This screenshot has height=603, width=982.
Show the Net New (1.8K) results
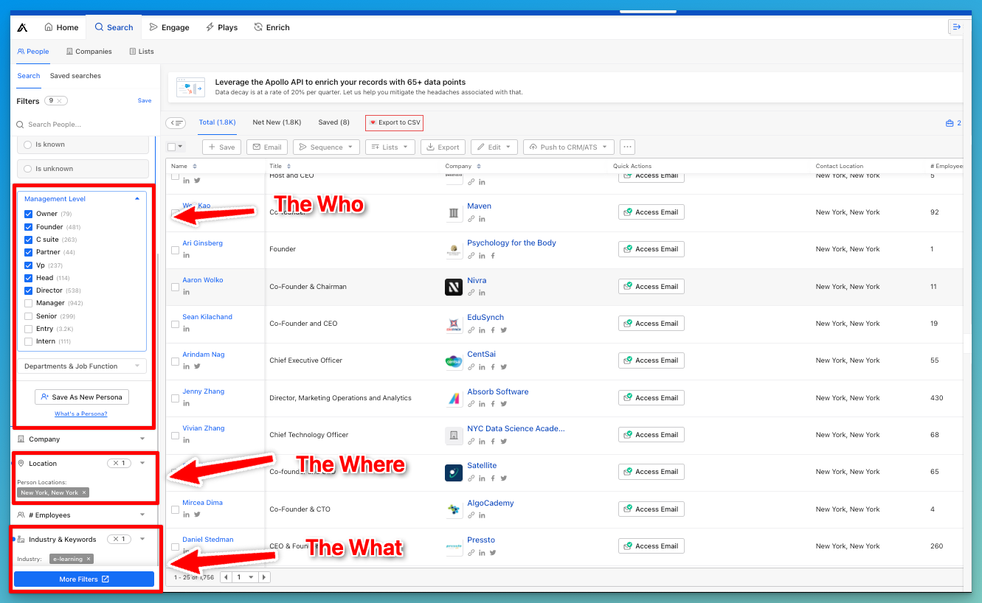(277, 122)
